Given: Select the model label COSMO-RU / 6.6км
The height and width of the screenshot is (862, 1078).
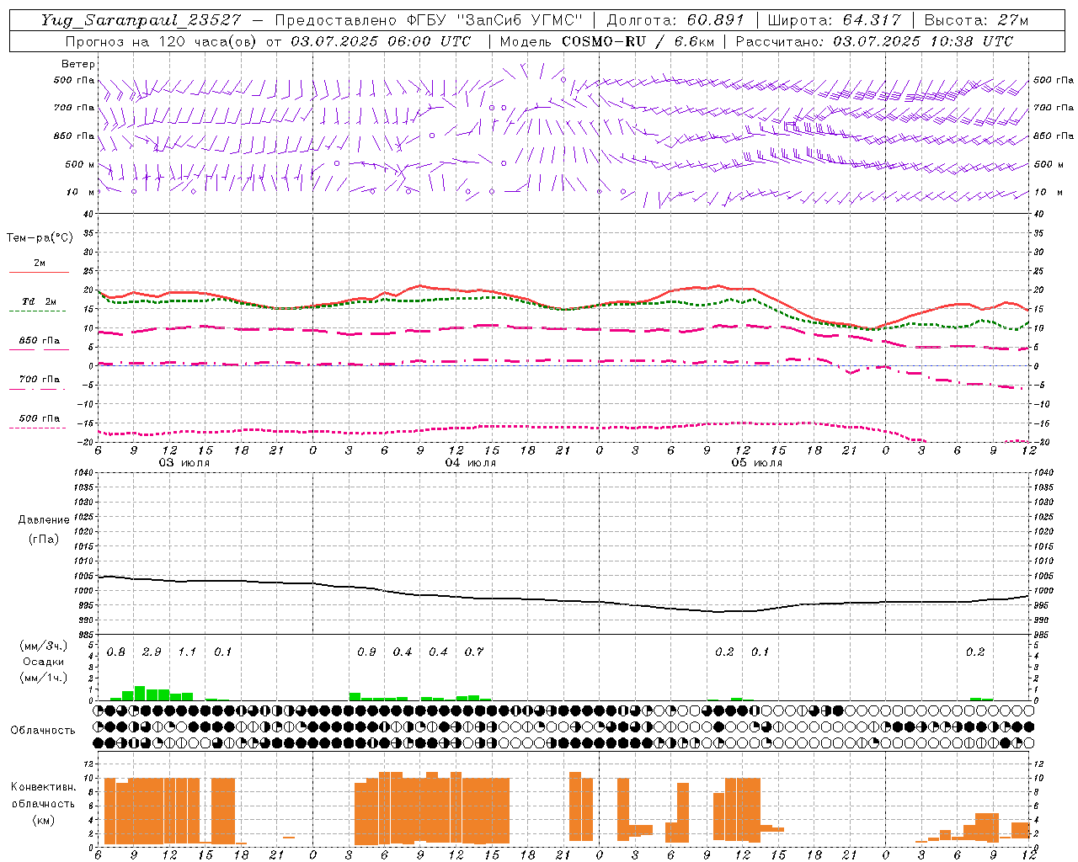Looking at the screenshot, I should click(x=638, y=41).
